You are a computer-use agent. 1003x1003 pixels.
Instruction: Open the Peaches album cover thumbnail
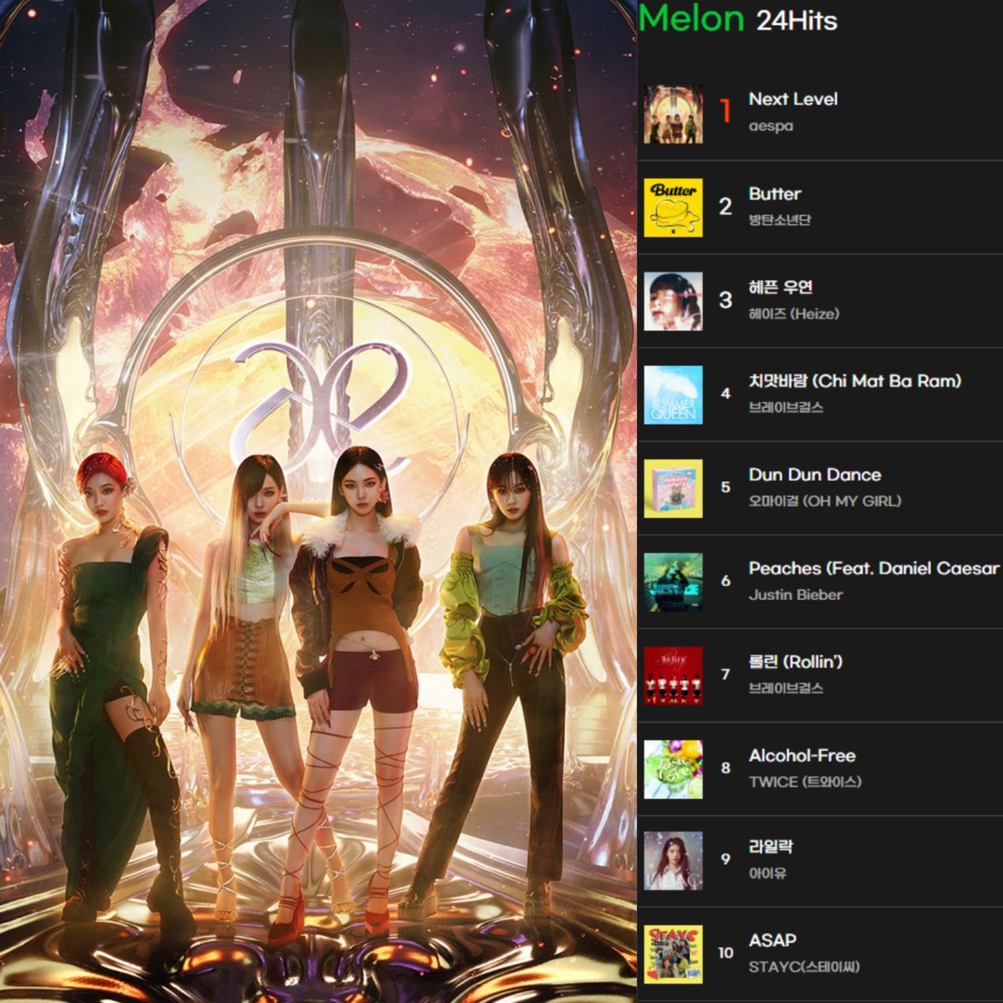click(674, 582)
